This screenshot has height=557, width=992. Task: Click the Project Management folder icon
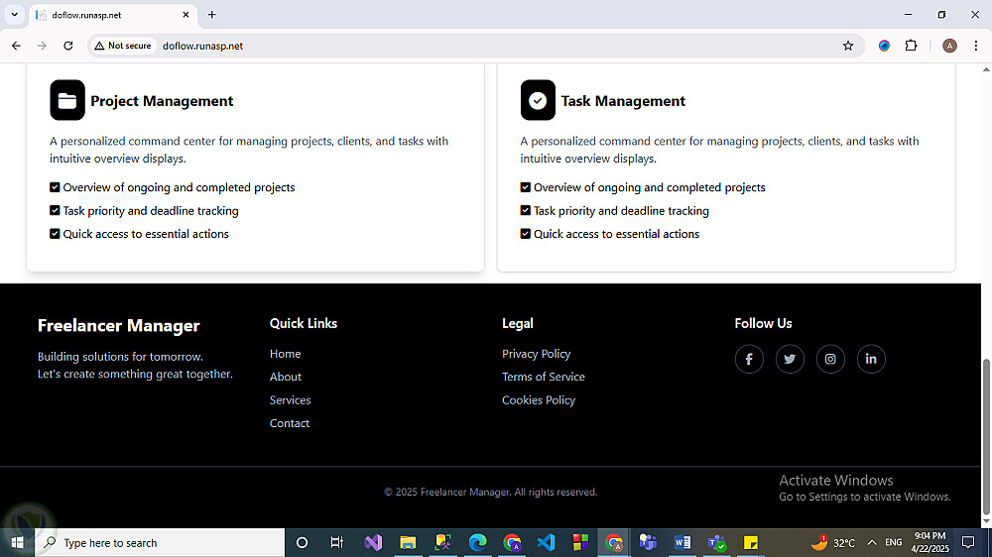pyautogui.click(x=67, y=100)
